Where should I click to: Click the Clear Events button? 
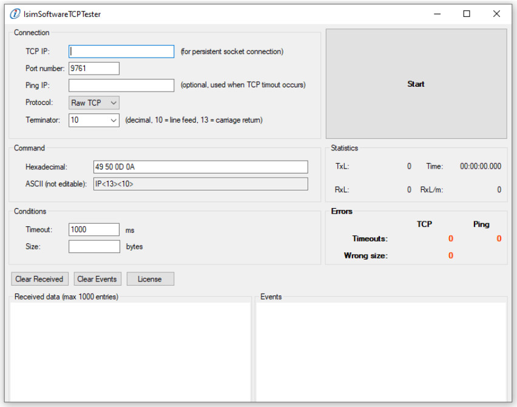coord(97,279)
